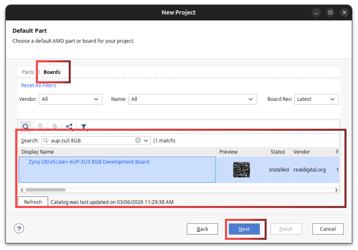Expand the search history chevron

(x=146, y=140)
